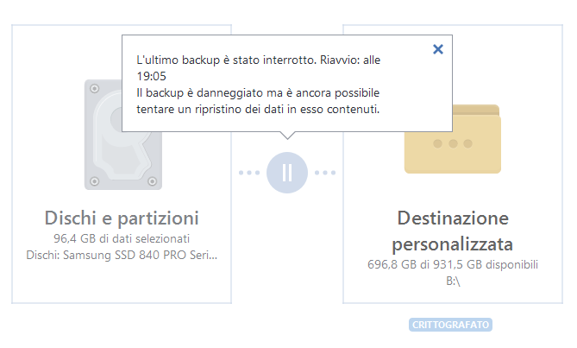Click the 'L'ultimo backup è stato interrotto' message
This screenshot has width=577, height=348.
pos(226,60)
